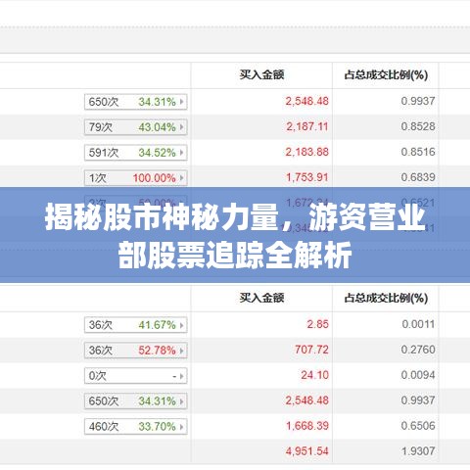Select the ratio value 0.2760
Screen dimensions: 470x470
pos(418,350)
